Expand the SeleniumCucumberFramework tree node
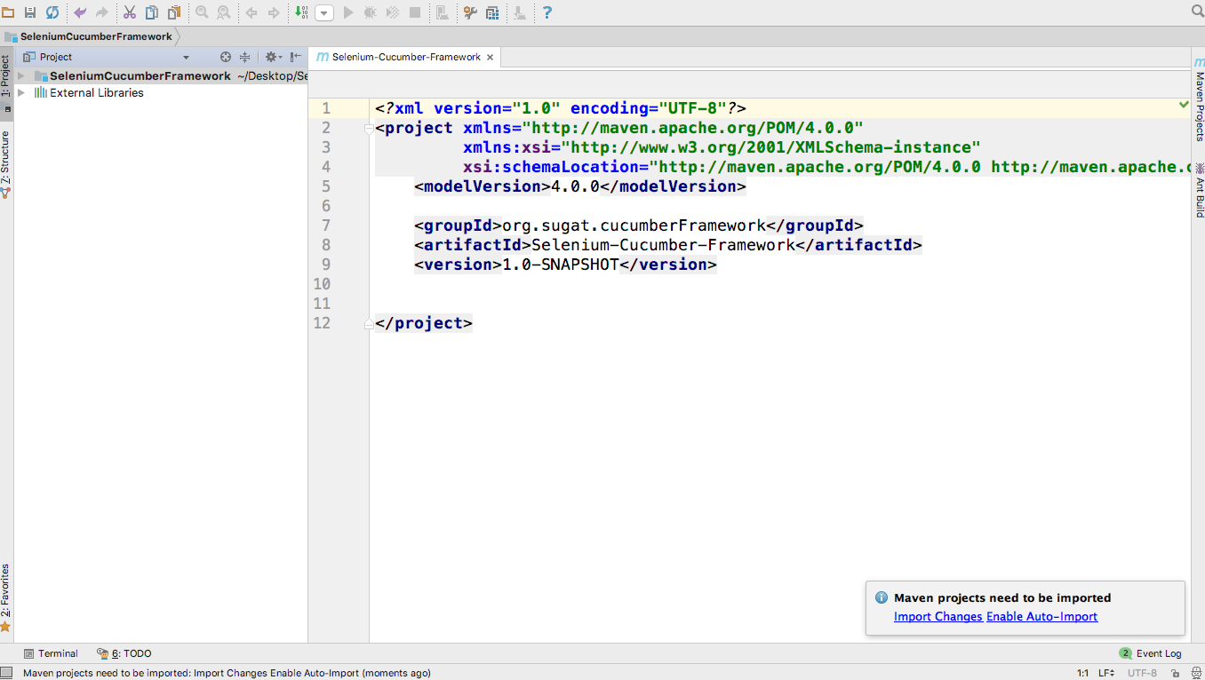 tap(21, 76)
